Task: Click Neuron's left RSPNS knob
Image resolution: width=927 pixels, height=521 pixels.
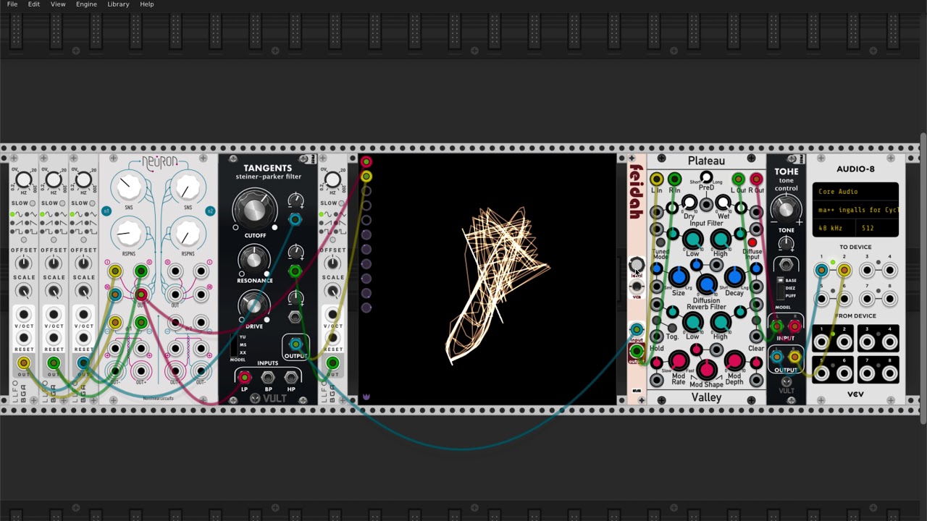Action: [x=128, y=234]
